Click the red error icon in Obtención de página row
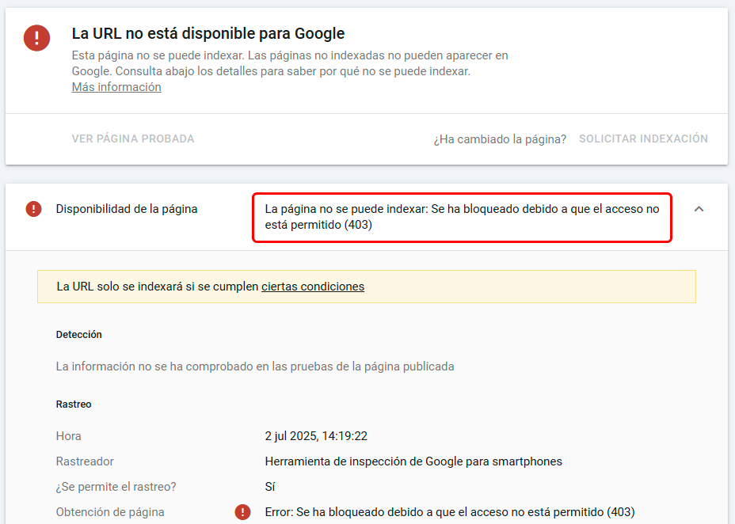The height and width of the screenshot is (524, 735). (x=242, y=512)
